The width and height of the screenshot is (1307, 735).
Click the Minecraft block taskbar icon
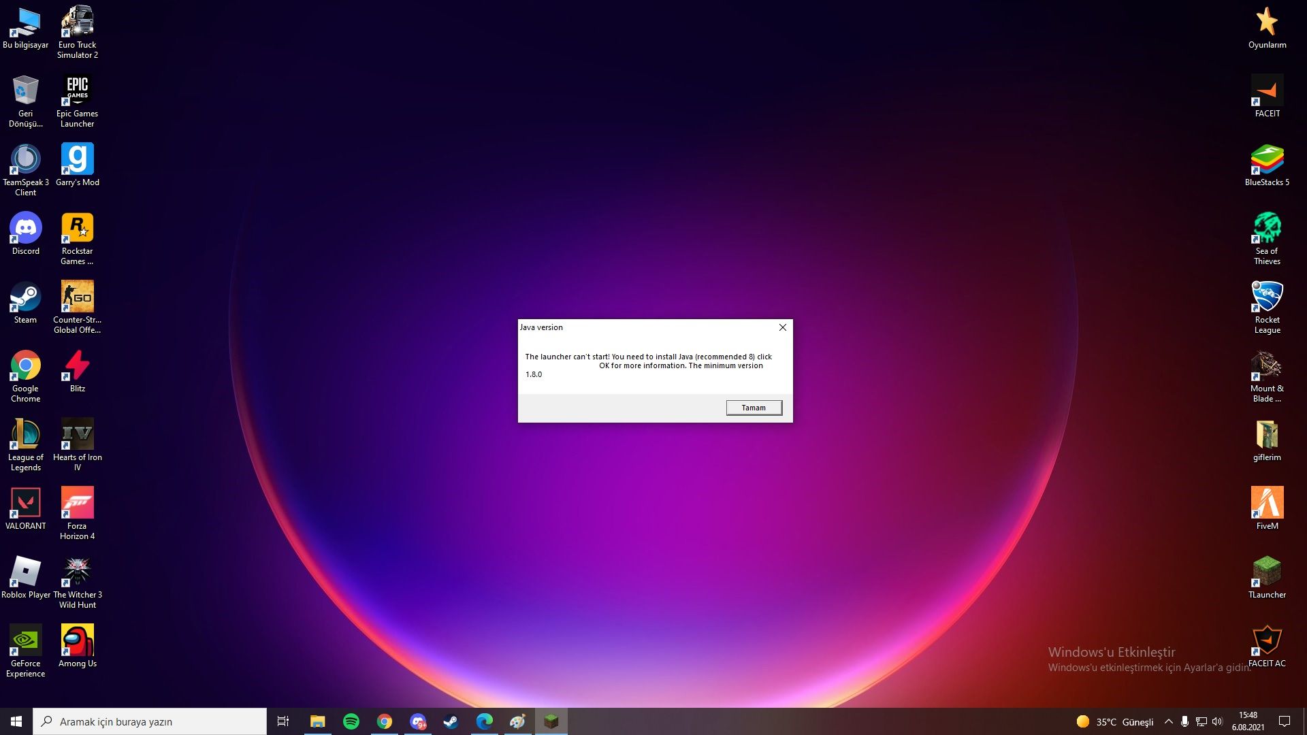pyautogui.click(x=551, y=721)
